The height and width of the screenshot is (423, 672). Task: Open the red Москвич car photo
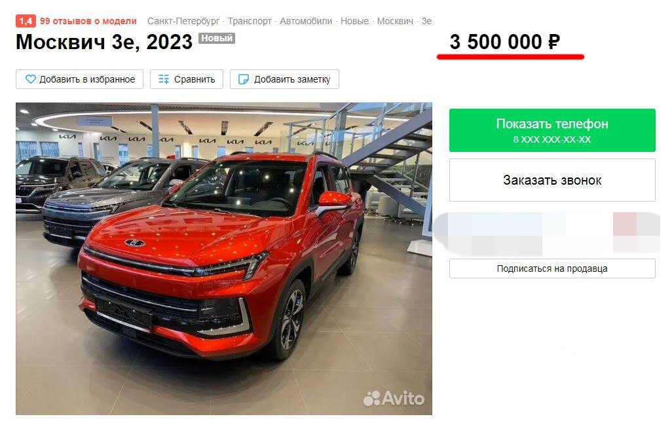point(224,259)
